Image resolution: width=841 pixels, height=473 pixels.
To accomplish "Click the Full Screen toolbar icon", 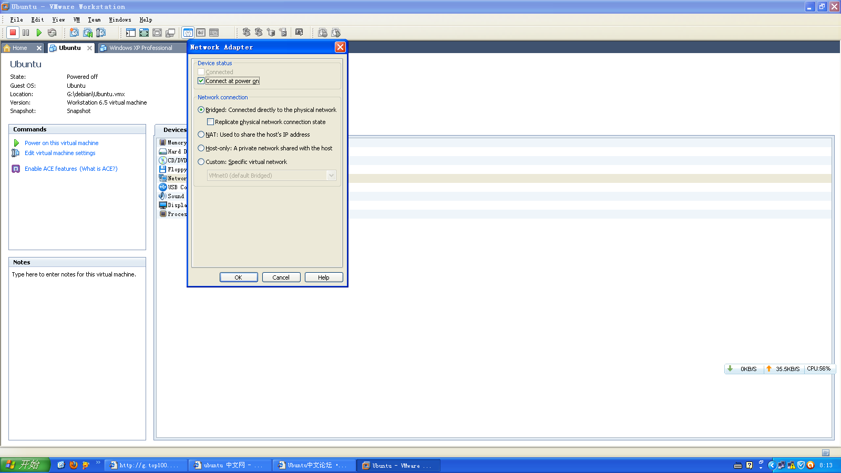I will [157, 33].
